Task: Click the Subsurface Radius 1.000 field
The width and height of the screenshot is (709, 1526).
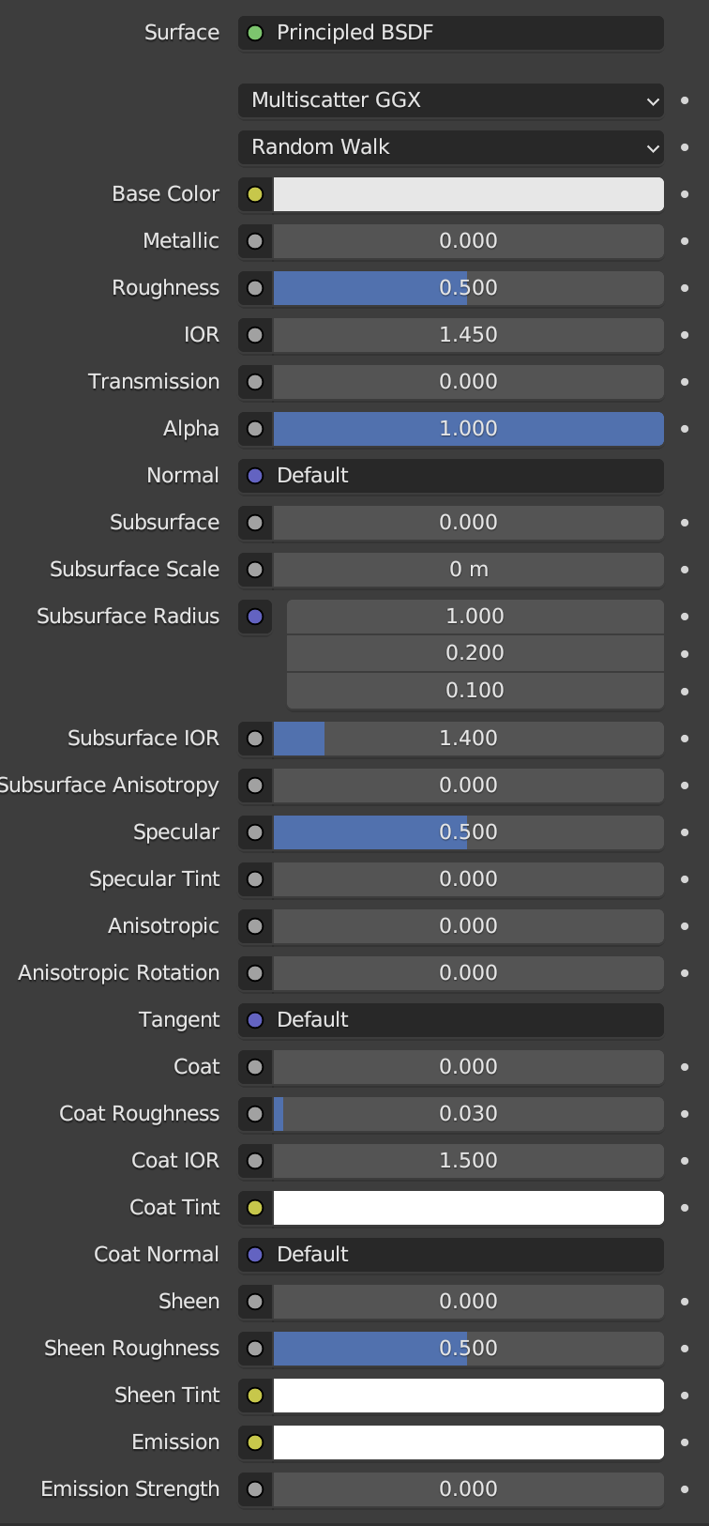Action: point(475,617)
